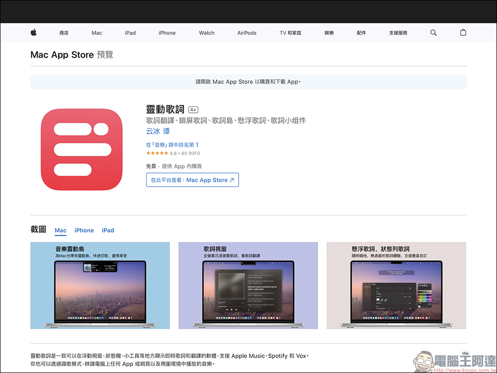Open the shopping bag icon
Image resolution: width=497 pixels, height=373 pixels.
463,32
